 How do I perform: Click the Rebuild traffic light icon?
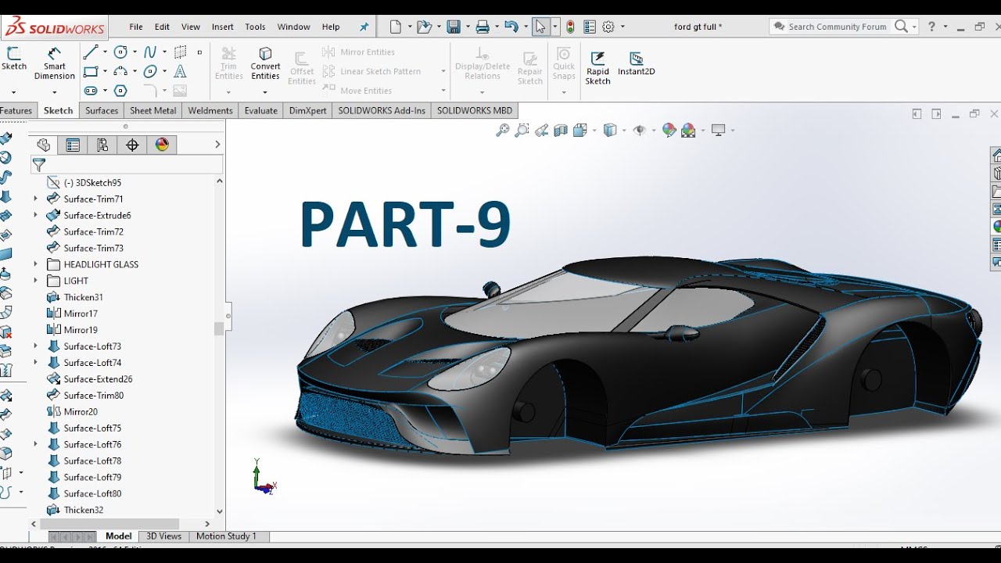coord(570,27)
